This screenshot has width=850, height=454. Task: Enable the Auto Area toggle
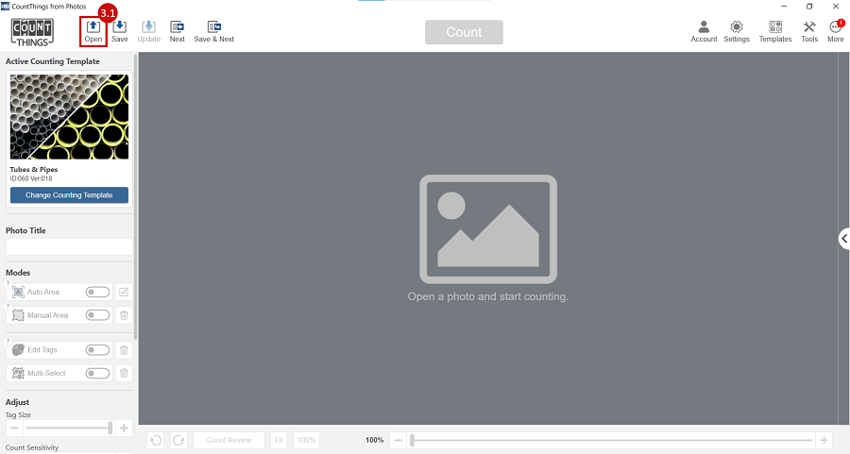pos(97,293)
